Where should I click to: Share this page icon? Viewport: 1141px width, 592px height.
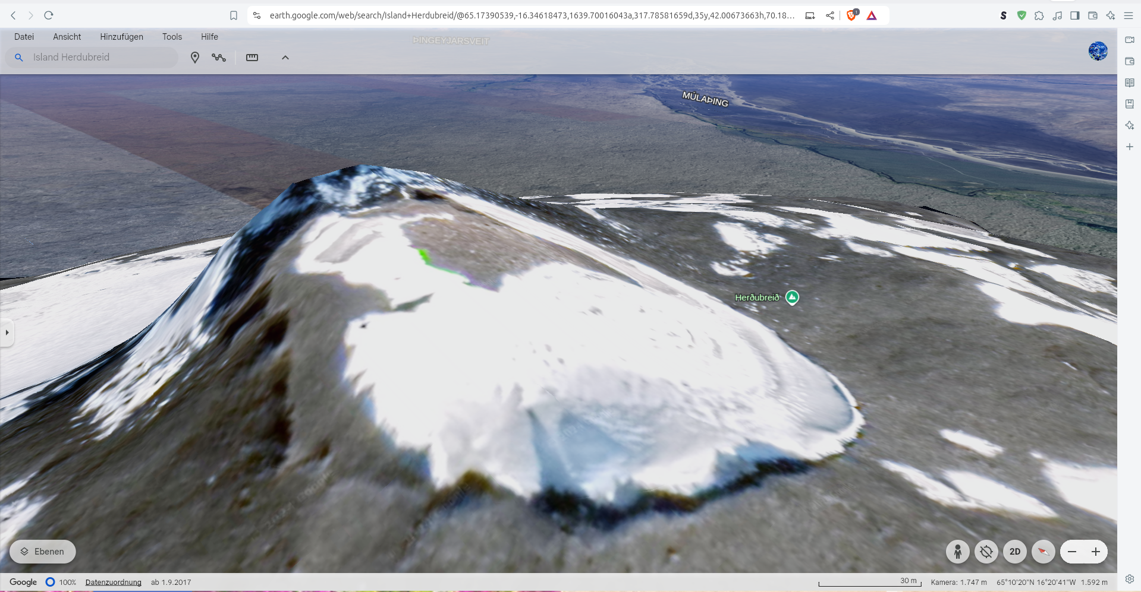[830, 15]
